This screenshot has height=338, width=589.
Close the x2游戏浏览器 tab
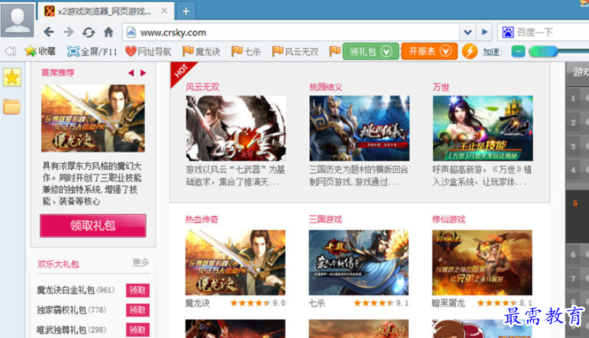coord(164,11)
